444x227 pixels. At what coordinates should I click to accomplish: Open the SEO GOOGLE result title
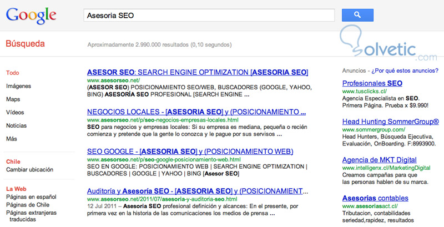(x=190, y=151)
